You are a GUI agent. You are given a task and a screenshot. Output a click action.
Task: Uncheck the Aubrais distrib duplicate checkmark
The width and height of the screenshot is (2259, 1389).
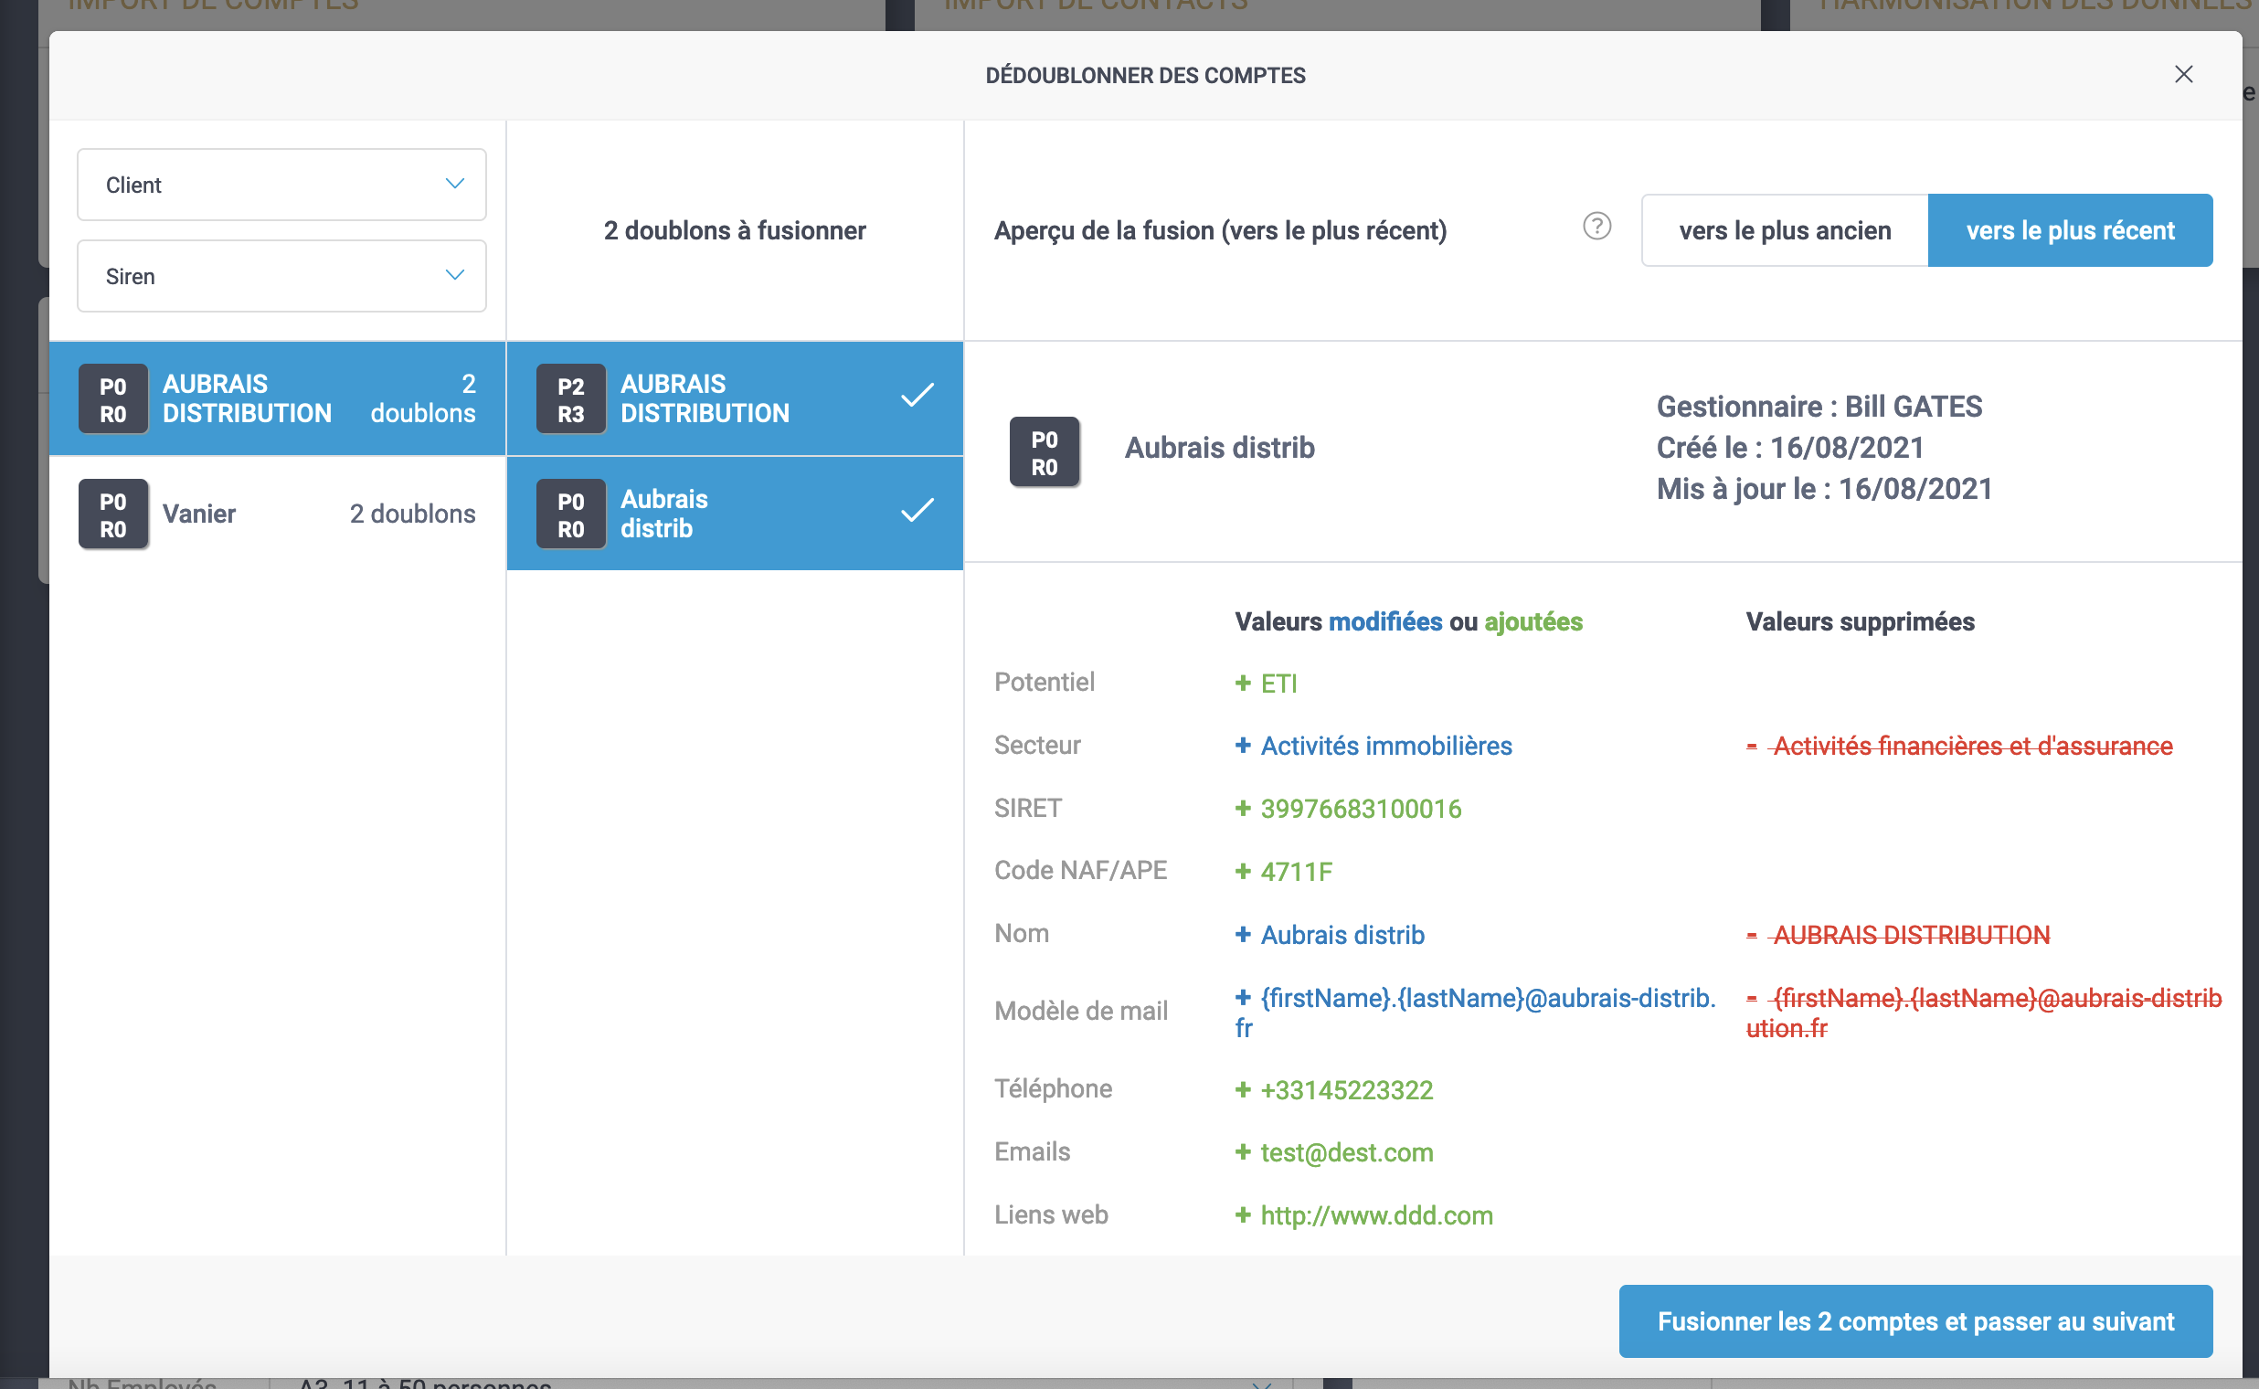pyautogui.click(x=917, y=511)
